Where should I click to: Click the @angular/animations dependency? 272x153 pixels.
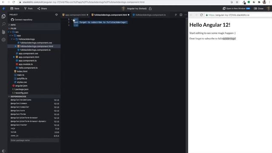[x=21, y=100]
